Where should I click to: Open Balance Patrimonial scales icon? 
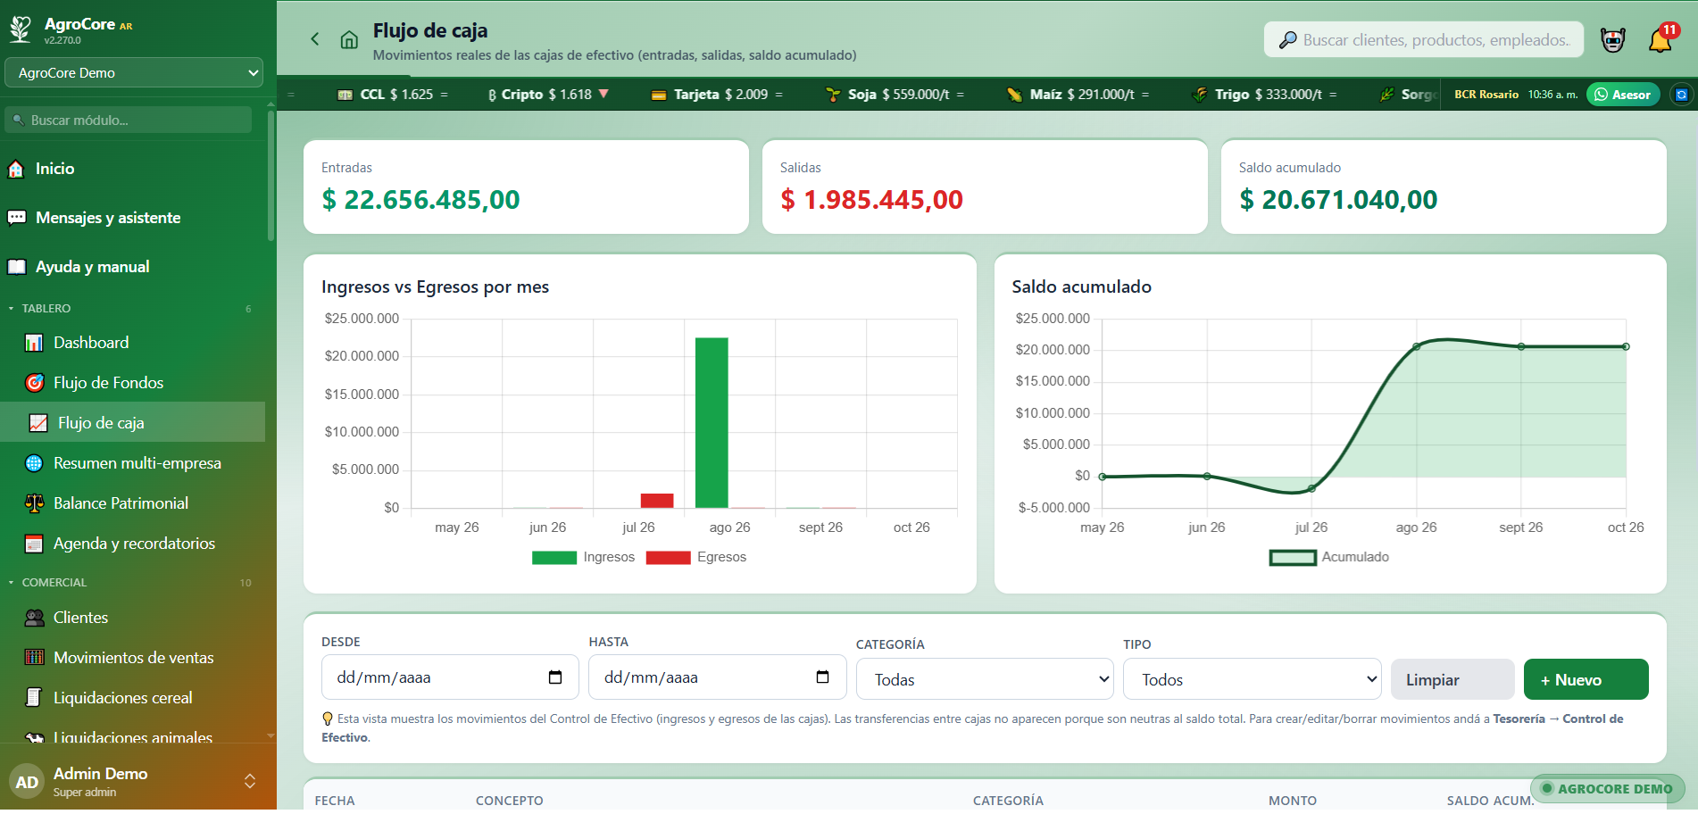click(34, 503)
